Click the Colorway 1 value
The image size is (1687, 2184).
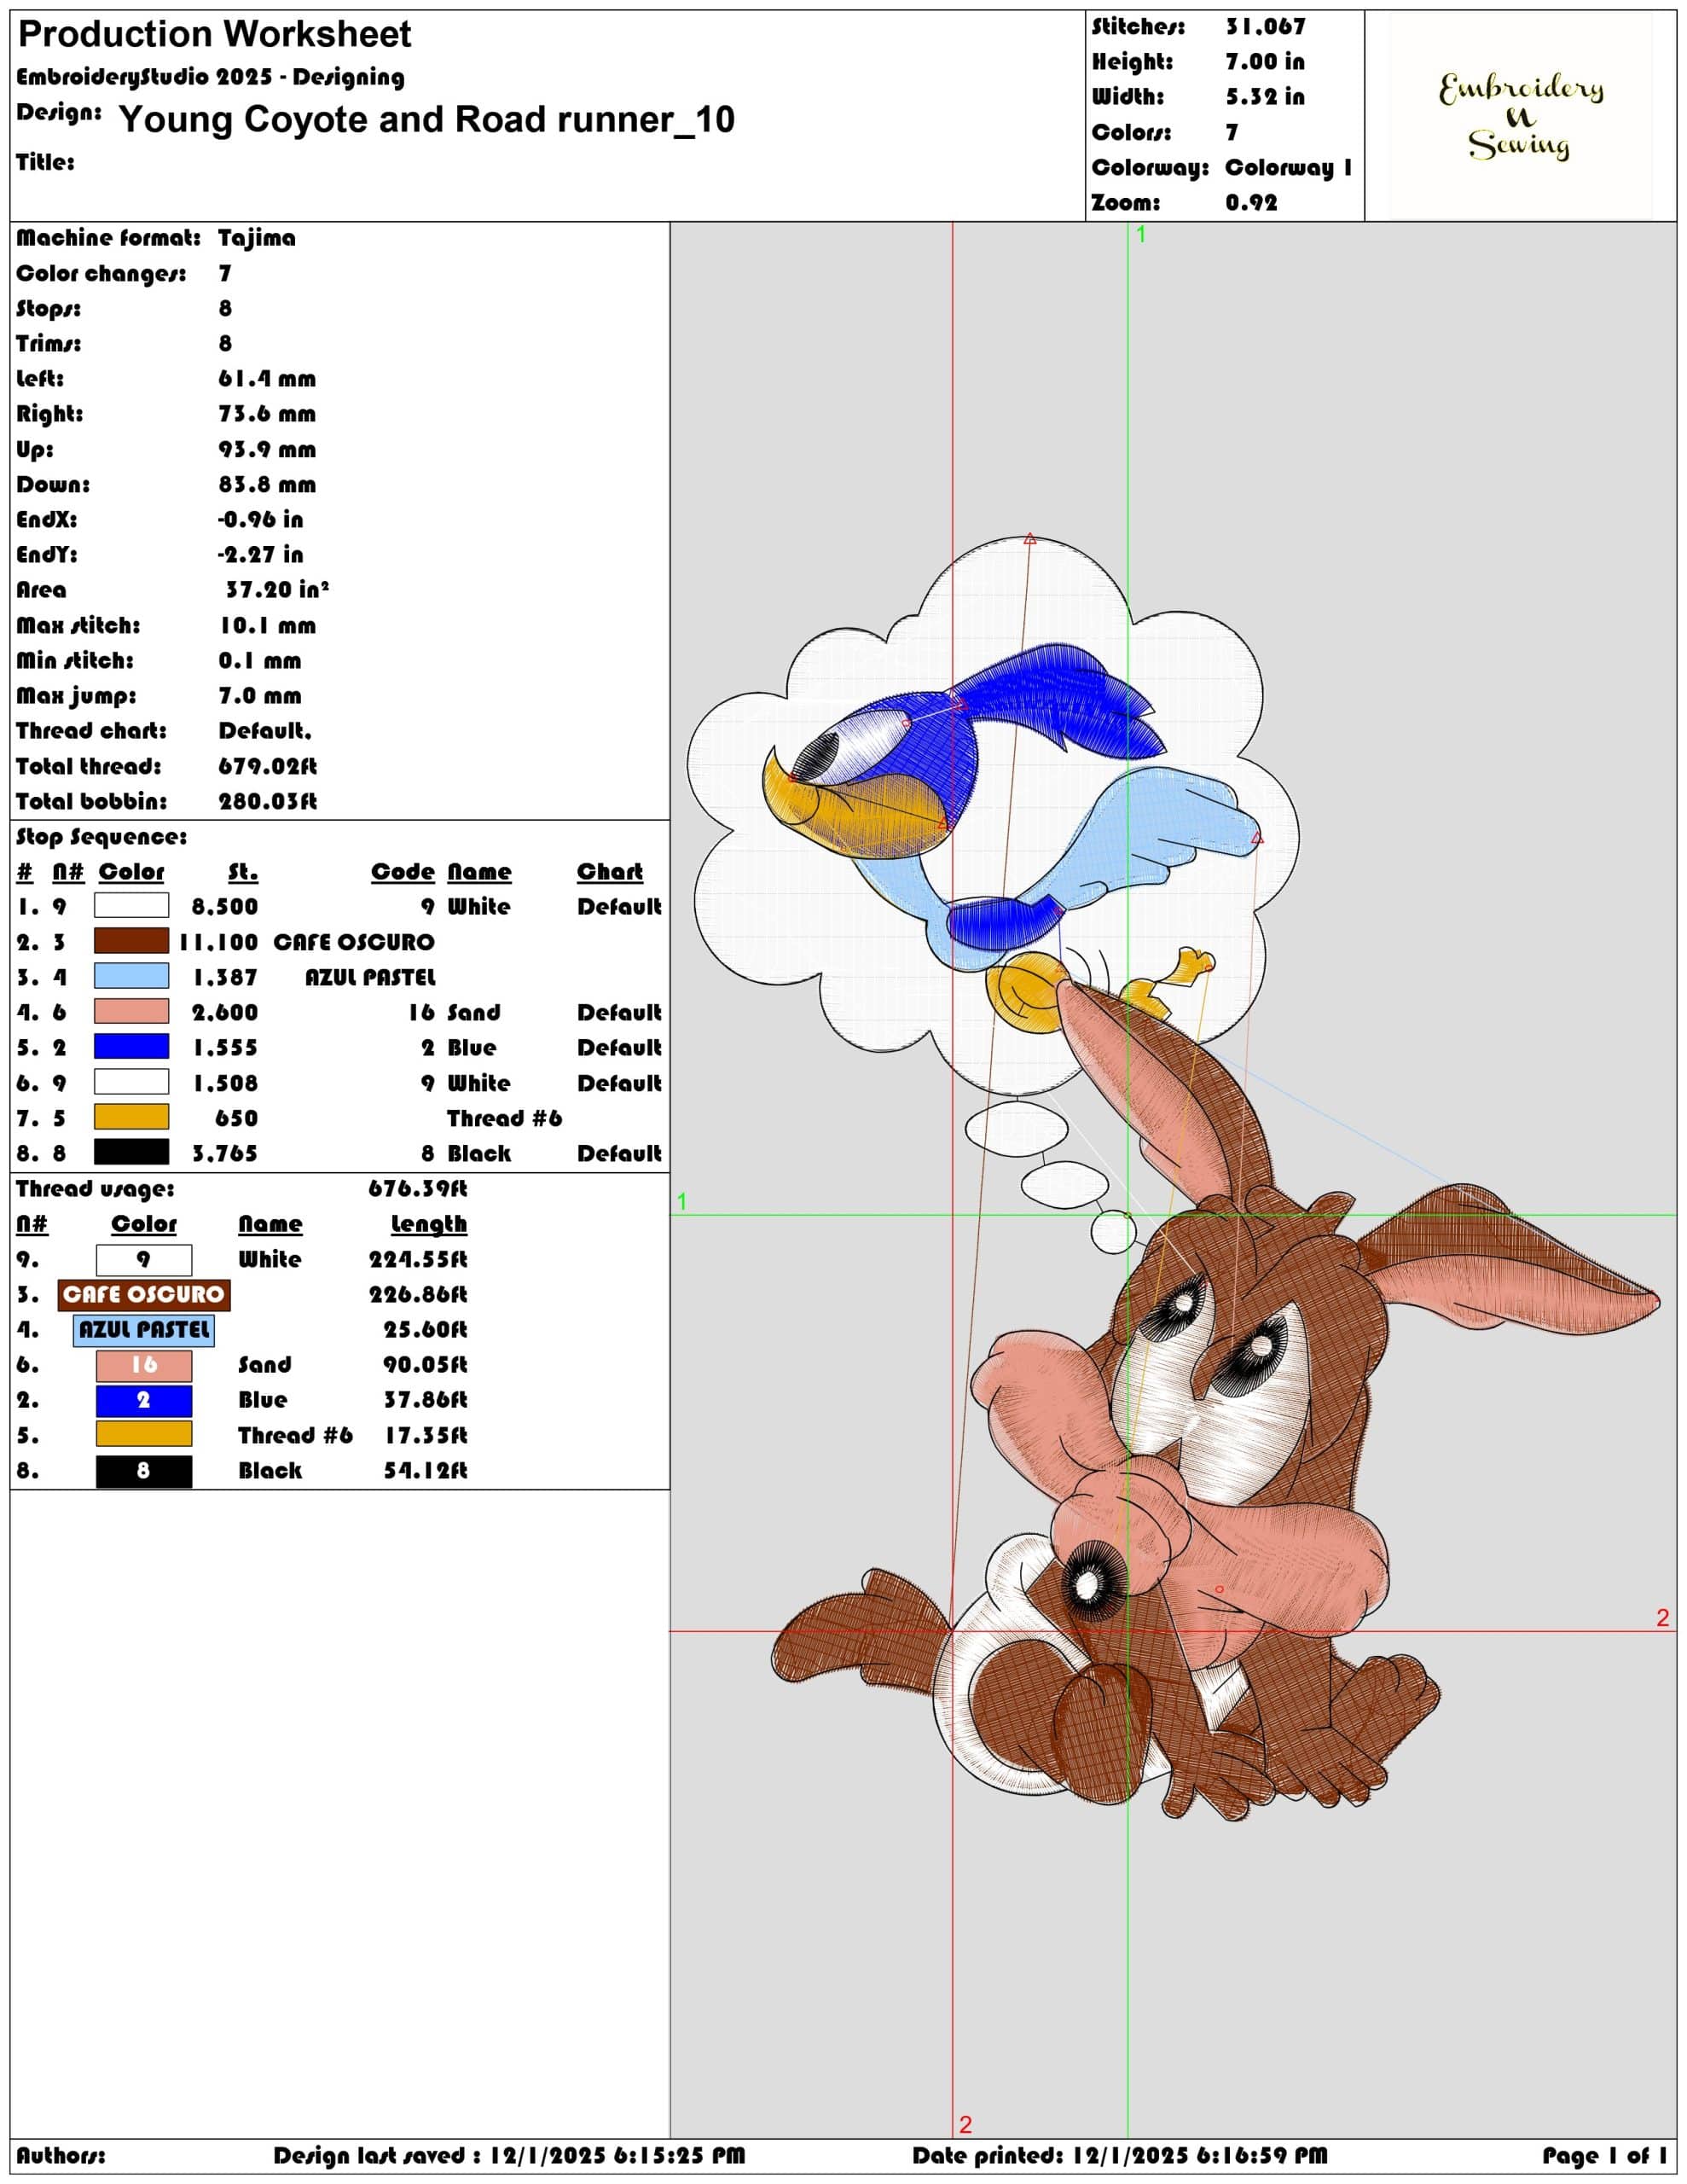1288,168
